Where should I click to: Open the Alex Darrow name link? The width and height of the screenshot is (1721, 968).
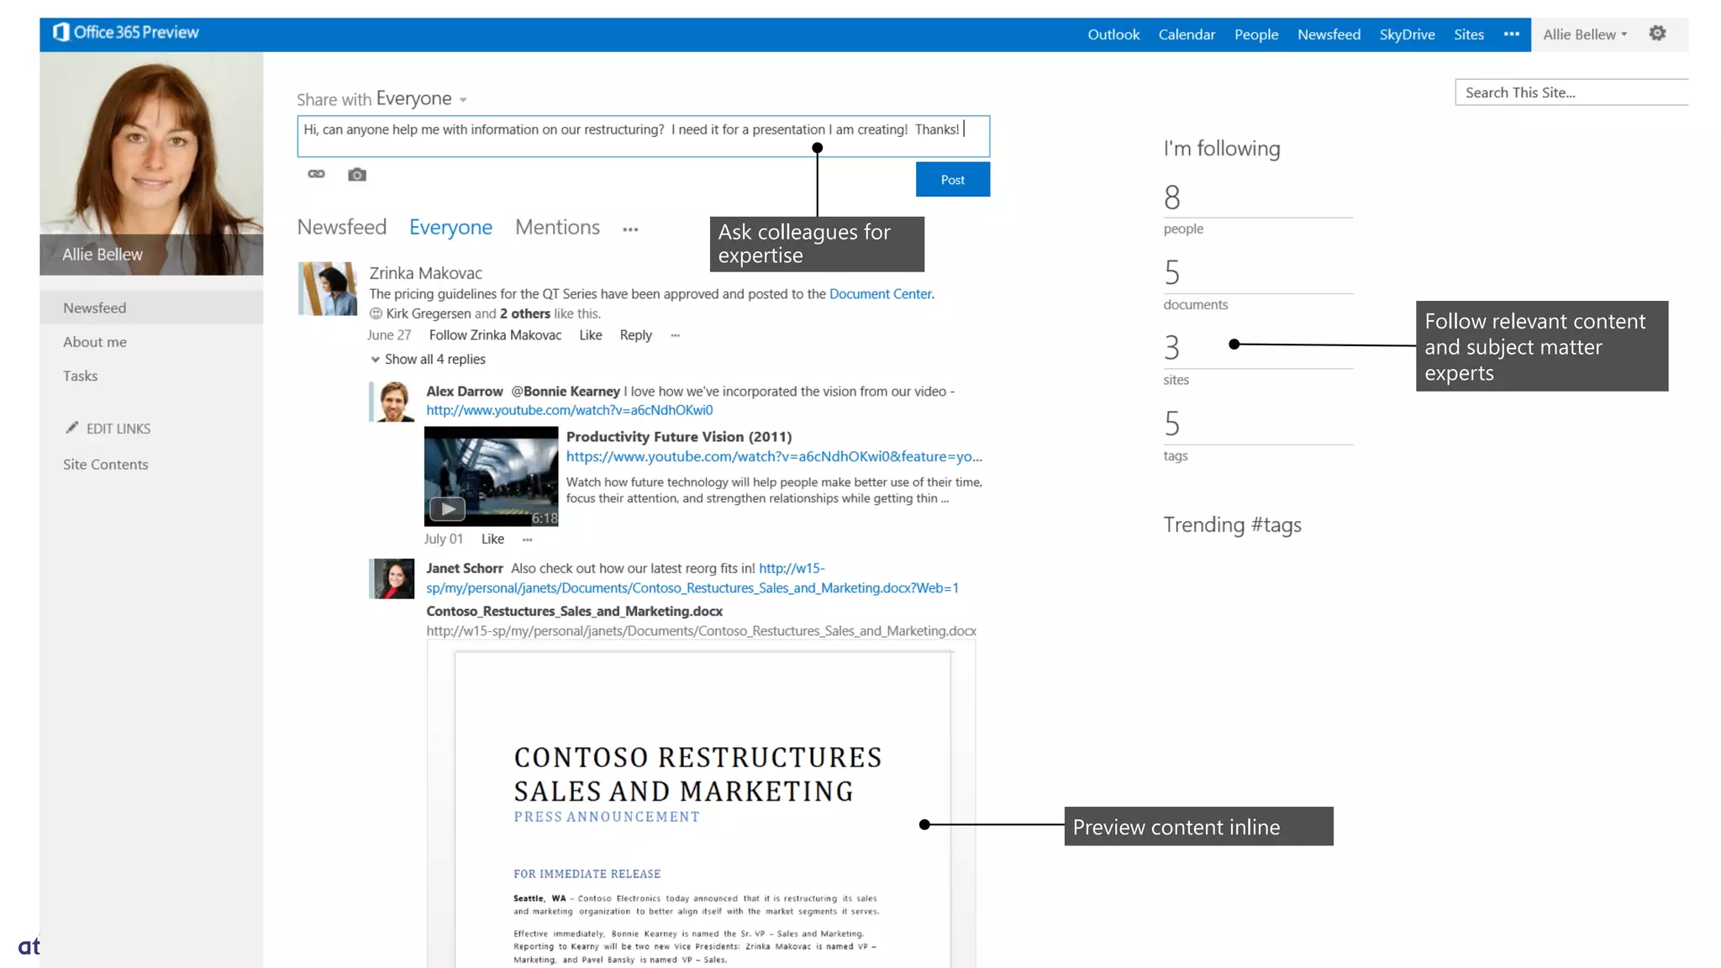coord(464,392)
